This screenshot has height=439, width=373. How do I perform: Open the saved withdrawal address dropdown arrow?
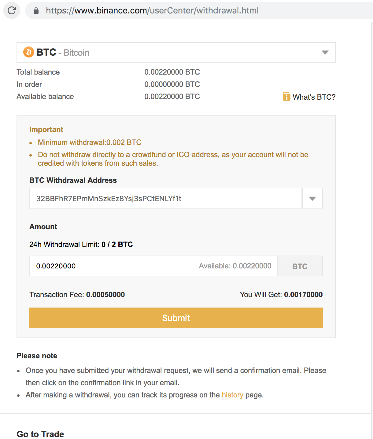[x=312, y=198]
